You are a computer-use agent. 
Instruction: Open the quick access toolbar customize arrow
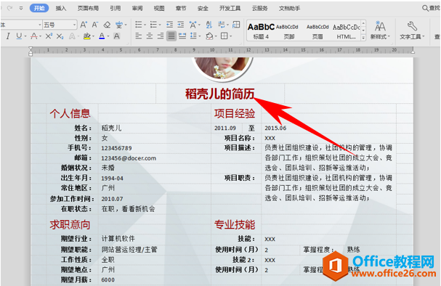(x=21, y=8)
